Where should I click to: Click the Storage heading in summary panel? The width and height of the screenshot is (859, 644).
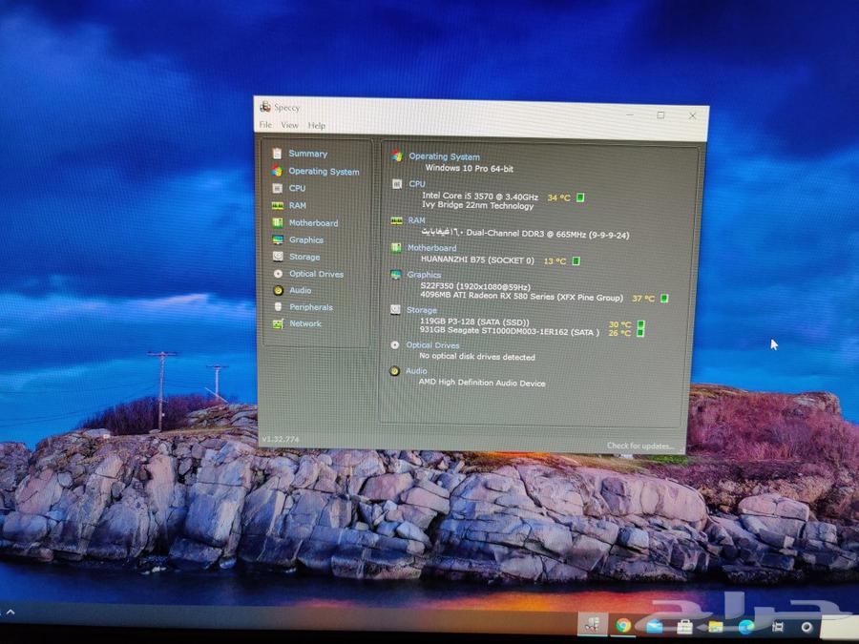pyautogui.click(x=421, y=310)
